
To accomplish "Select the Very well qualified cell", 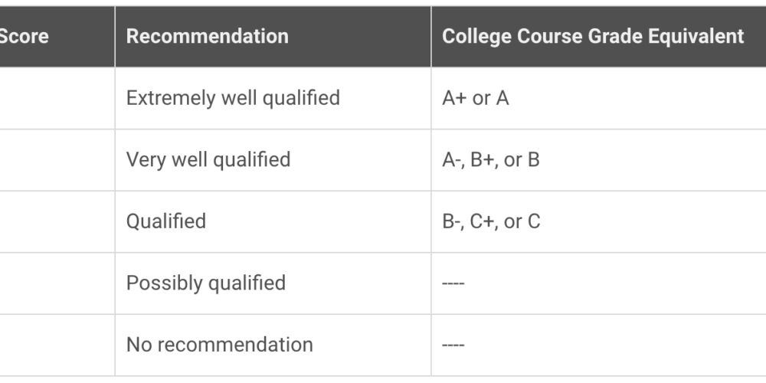I will pos(273,160).
